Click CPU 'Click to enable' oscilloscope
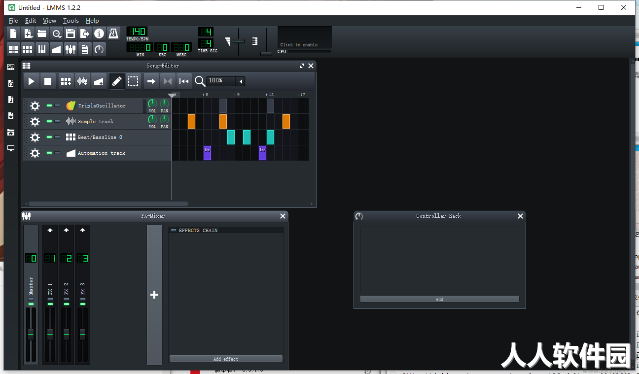This screenshot has height=374, width=639. (304, 38)
